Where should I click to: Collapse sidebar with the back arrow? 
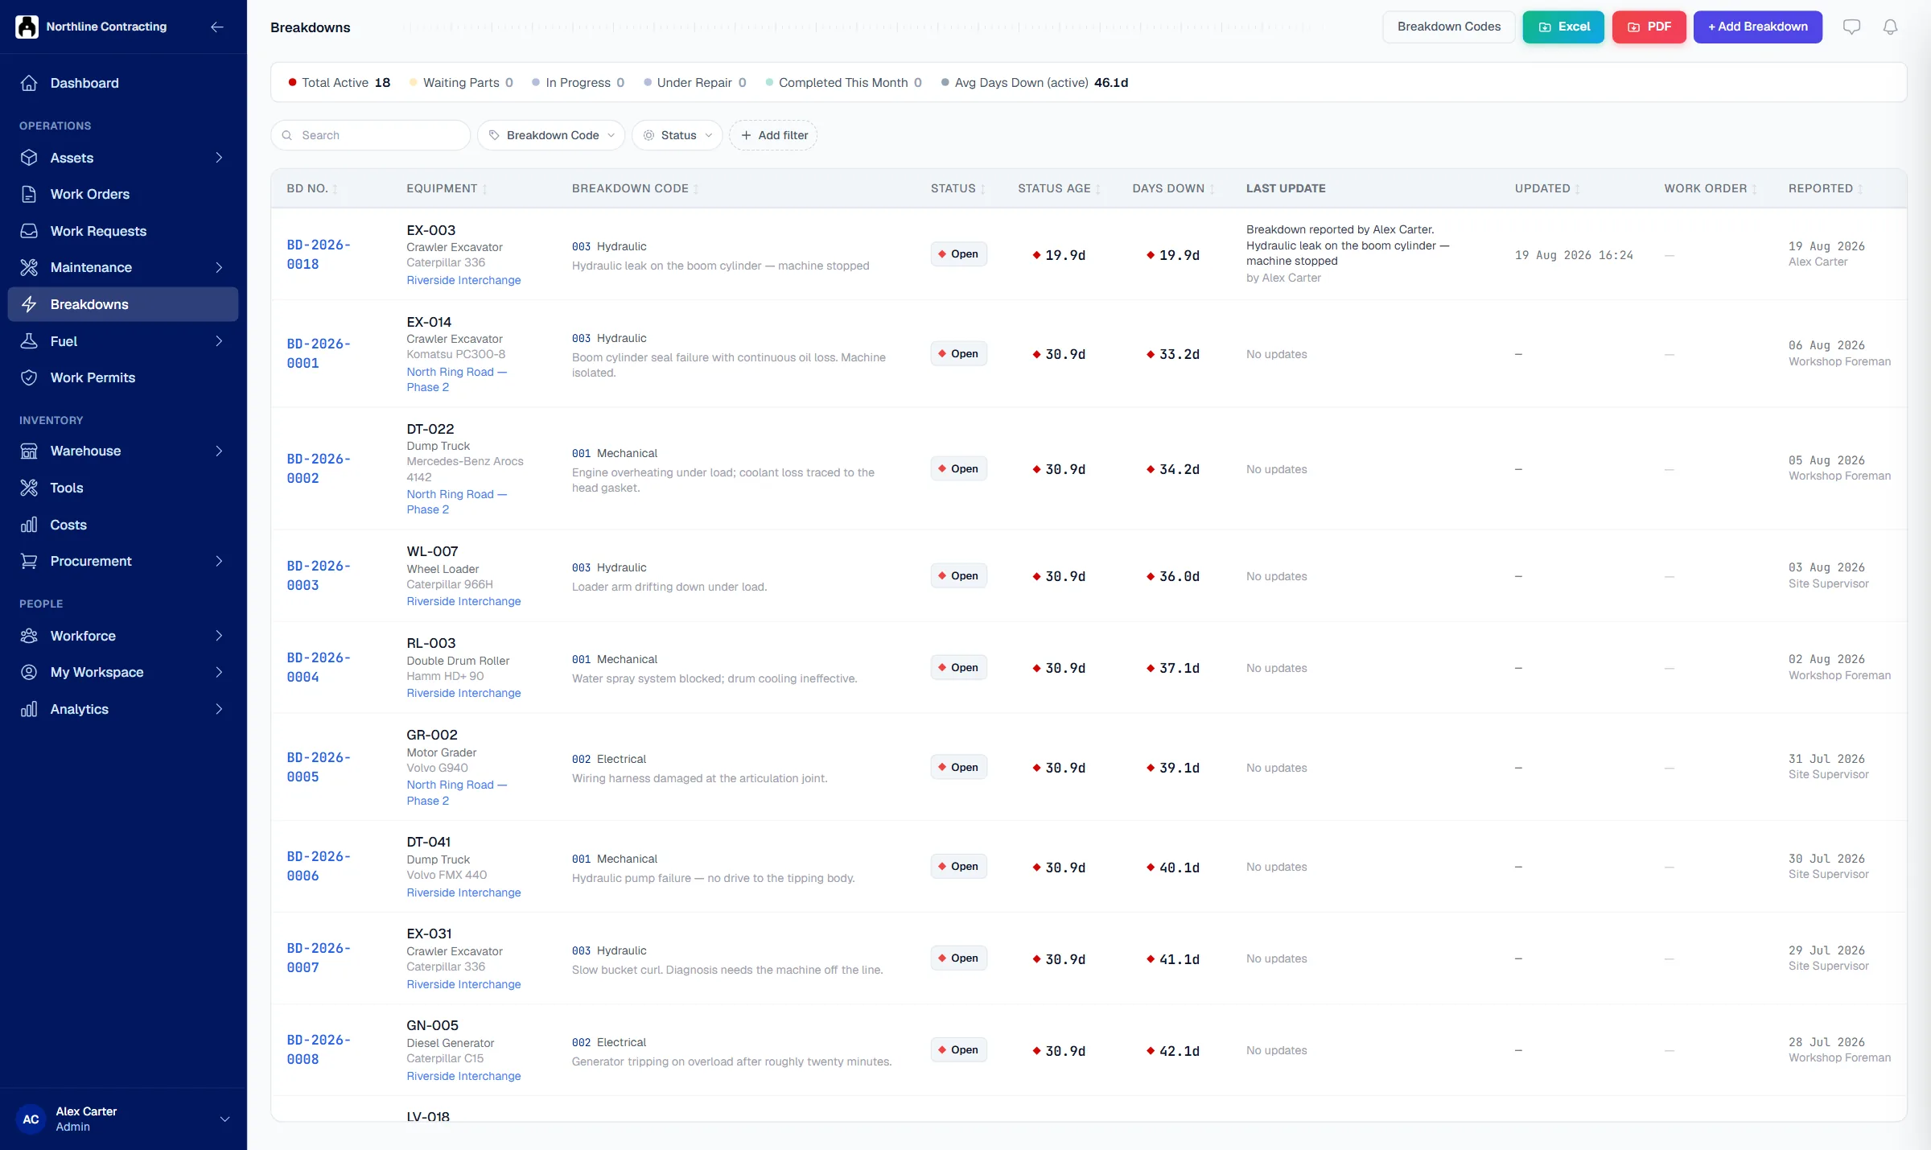pos(217,27)
